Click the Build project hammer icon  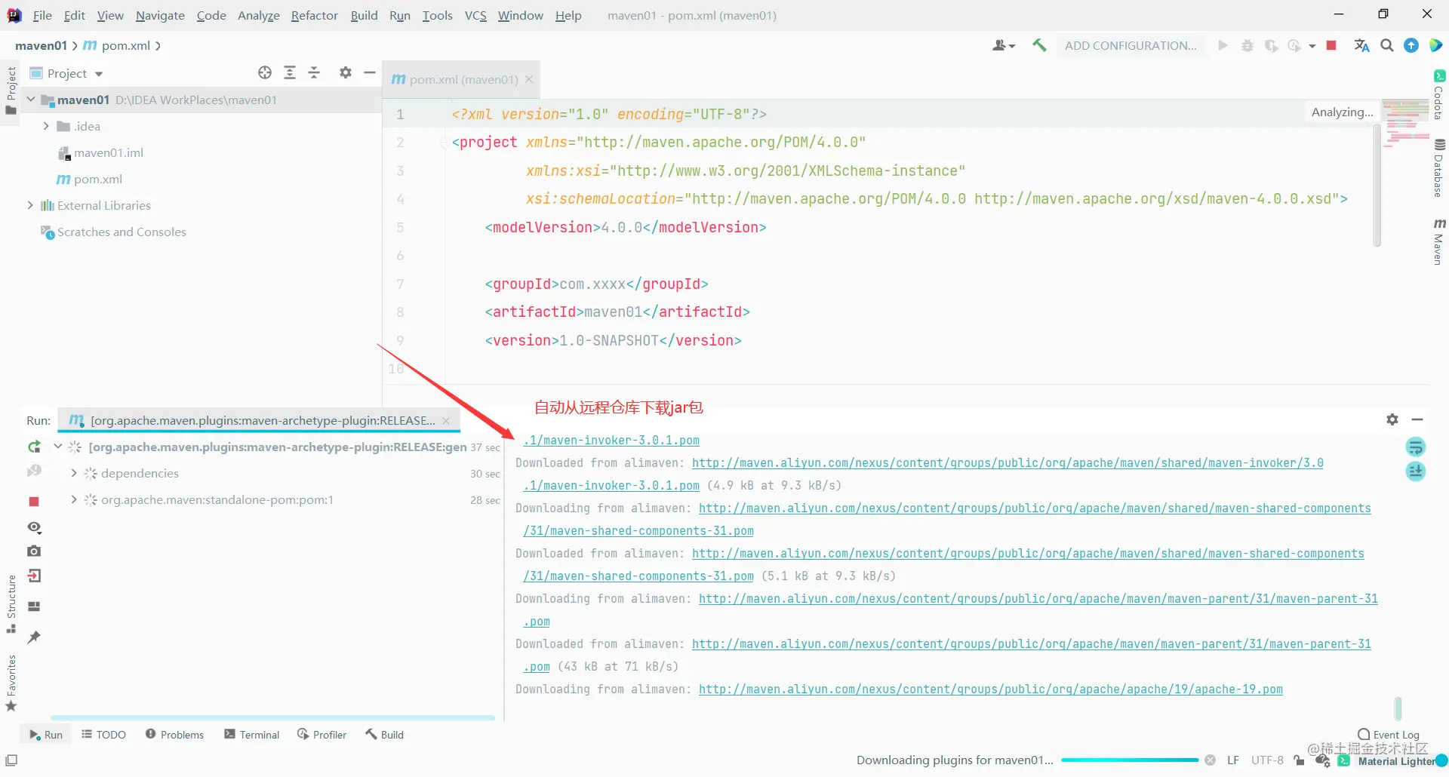(1039, 45)
